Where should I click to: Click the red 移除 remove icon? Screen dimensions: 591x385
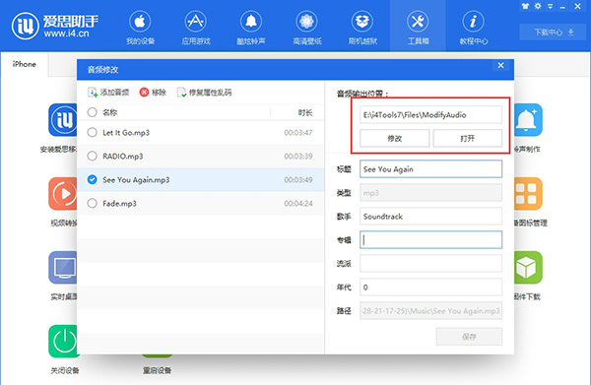[144, 93]
